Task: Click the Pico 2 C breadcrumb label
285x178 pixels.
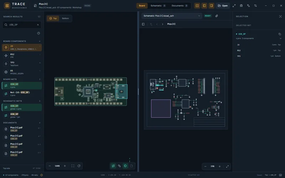Action: click(x=171, y=24)
